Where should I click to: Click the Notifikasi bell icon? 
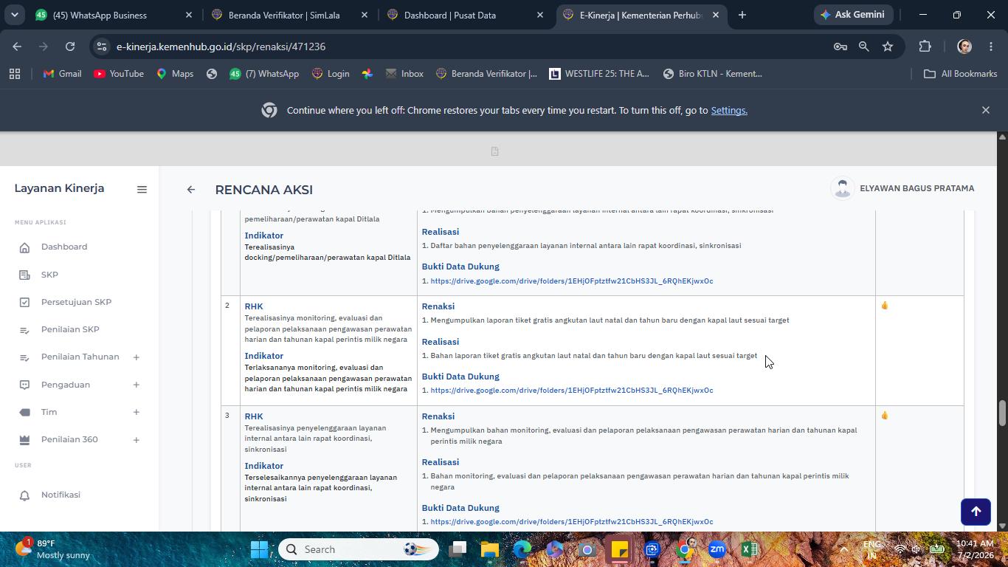(x=24, y=495)
